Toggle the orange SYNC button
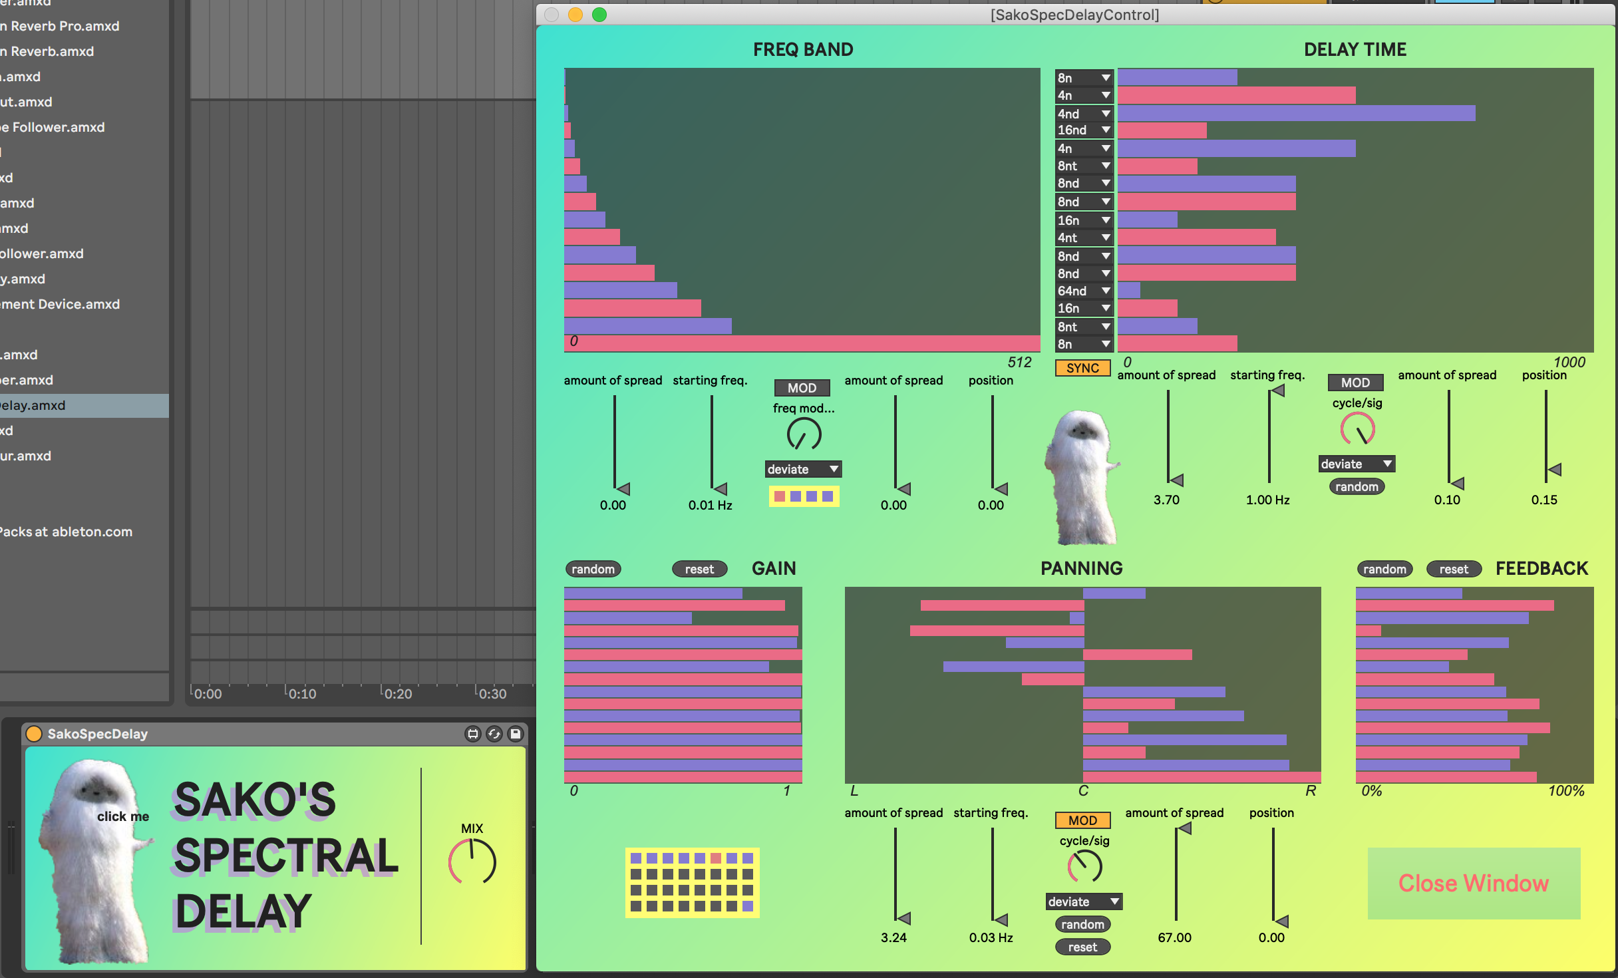The image size is (1618, 978). (x=1082, y=368)
